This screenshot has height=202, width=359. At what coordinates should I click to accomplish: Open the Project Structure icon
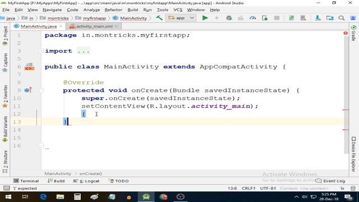pyautogui.click(x=330, y=18)
